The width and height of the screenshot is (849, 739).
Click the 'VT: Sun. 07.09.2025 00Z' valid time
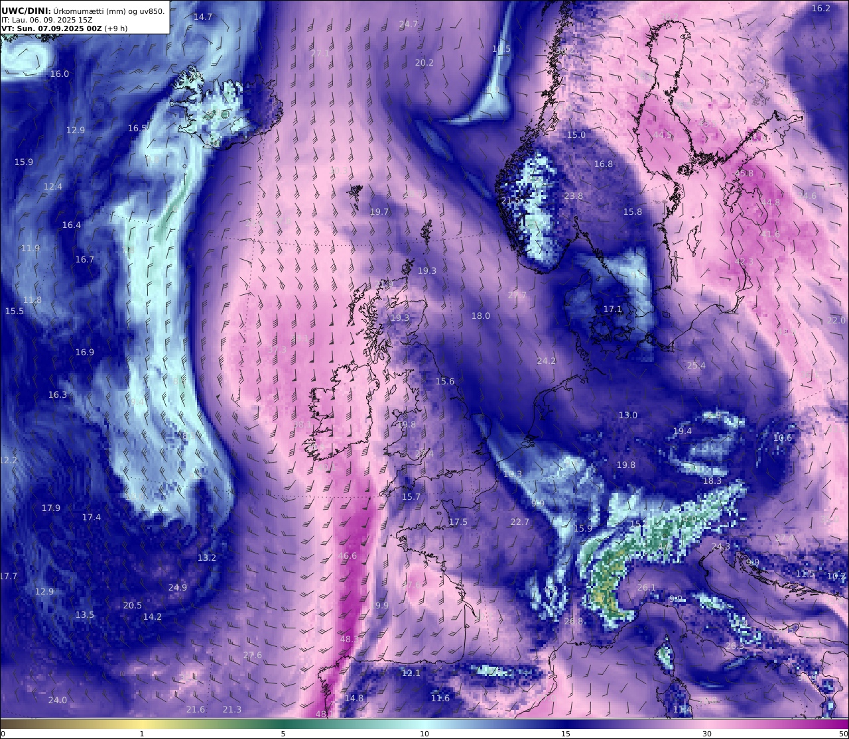pos(51,28)
